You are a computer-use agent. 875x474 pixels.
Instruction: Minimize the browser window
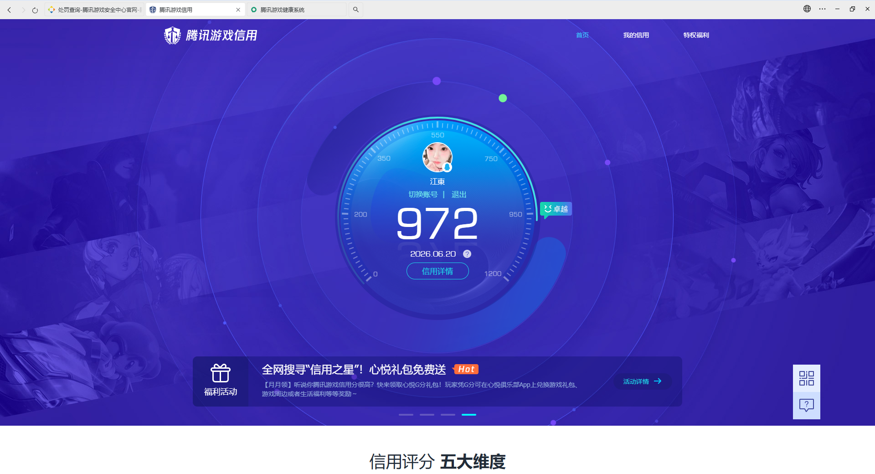pyautogui.click(x=837, y=9)
